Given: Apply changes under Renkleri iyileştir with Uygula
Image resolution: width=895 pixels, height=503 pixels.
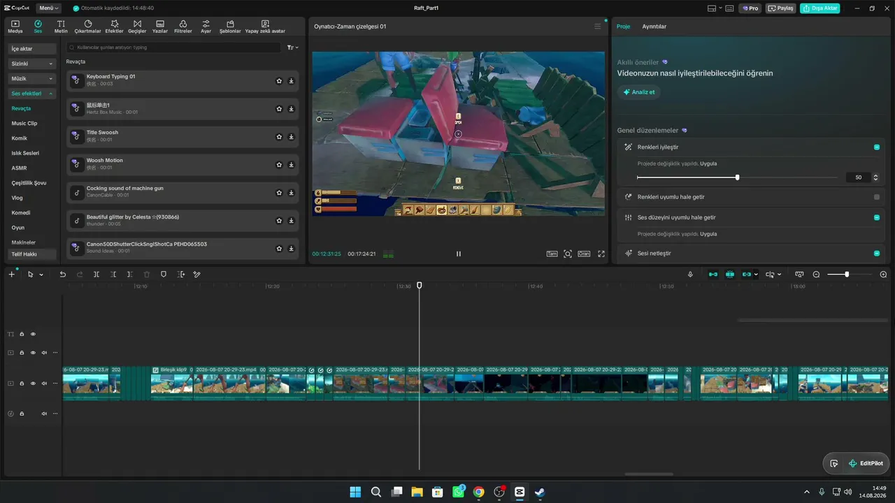Looking at the screenshot, I should tap(708, 163).
